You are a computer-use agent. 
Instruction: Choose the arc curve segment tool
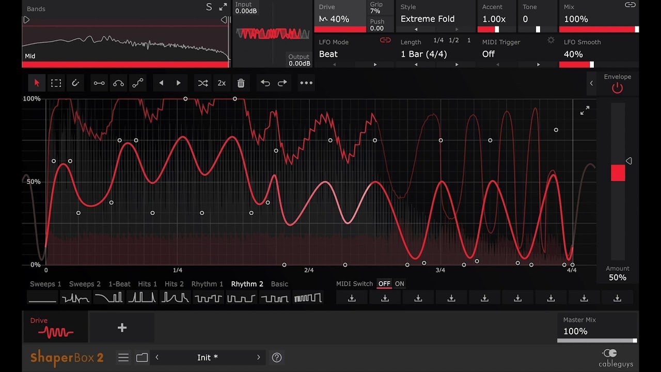coord(118,83)
